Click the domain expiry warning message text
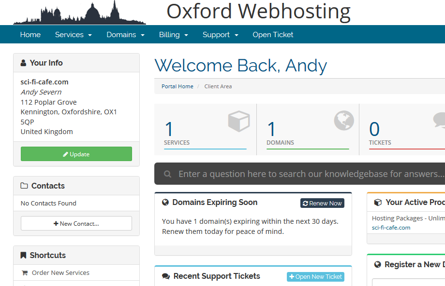Viewport: 445px width, 286px height. tap(251, 226)
